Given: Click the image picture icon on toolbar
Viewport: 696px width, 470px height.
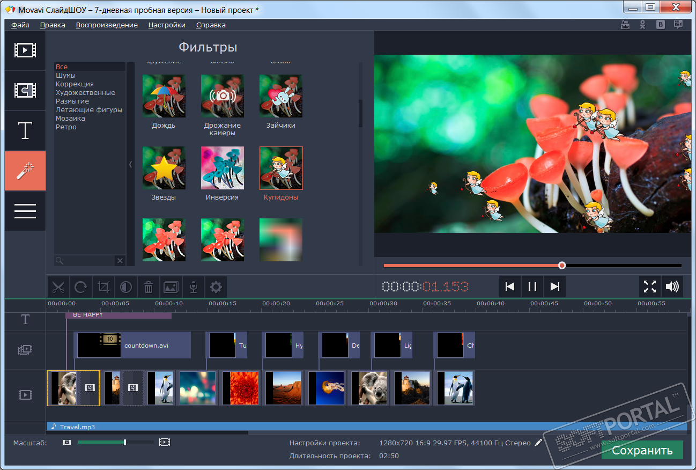Looking at the screenshot, I should click(171, 287).
